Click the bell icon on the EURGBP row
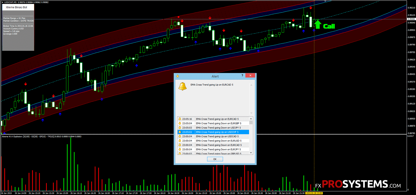 click(x=179, y=123)
